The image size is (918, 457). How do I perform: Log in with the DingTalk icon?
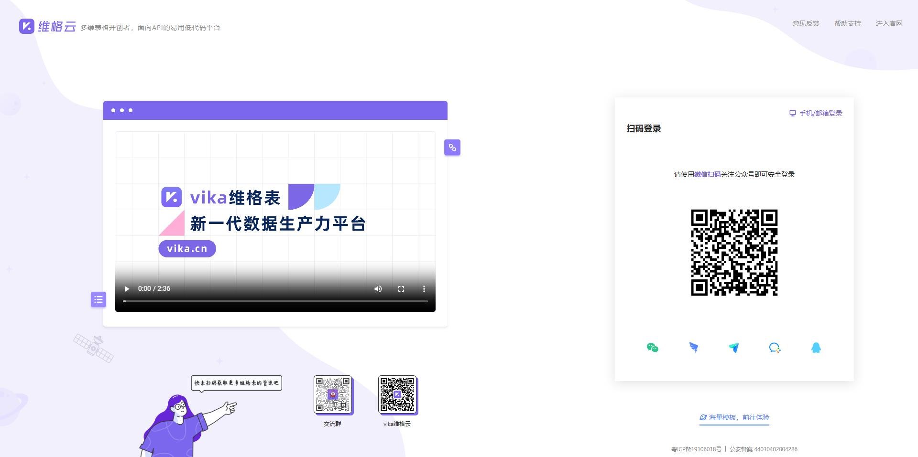point(693,348)
